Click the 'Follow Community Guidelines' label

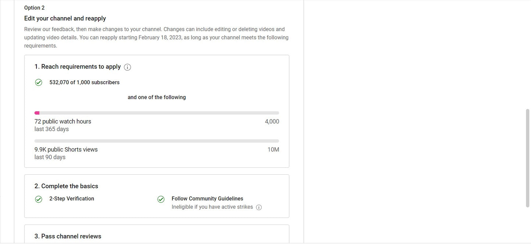pyautogui.click(x=207, y=198)
